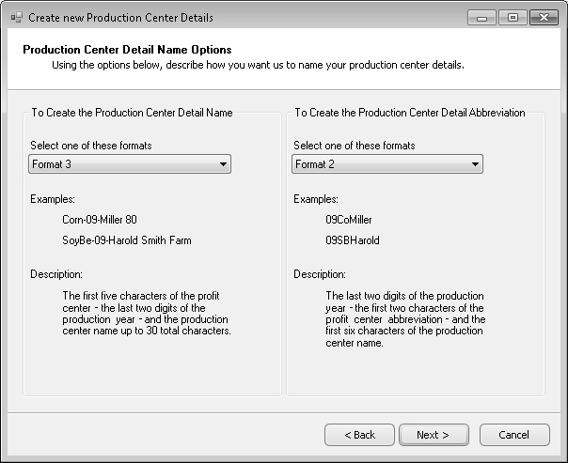Click the Production Center Detail Abbreviation group label
The width and height of the screenshot is (568, 463).
click(409, 113)
